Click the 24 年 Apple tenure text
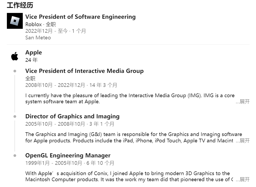The image size is (256, 187). click(x=32, y=60)
